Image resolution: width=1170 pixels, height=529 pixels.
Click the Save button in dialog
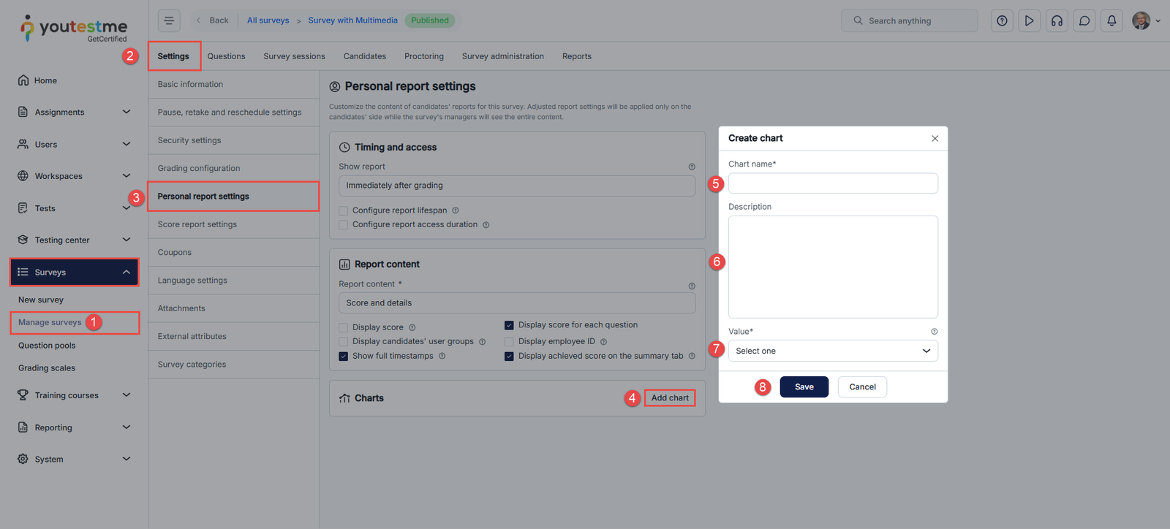pos(804,387)
